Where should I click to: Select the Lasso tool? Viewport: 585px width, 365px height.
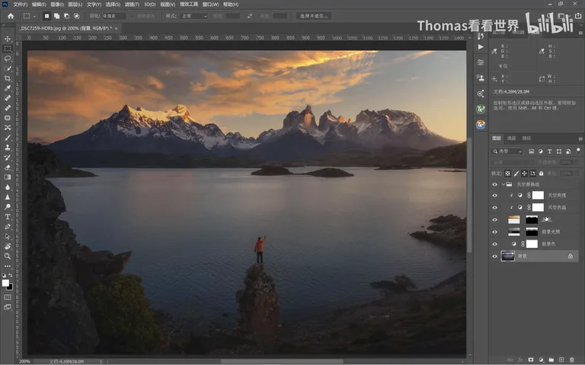8,59
